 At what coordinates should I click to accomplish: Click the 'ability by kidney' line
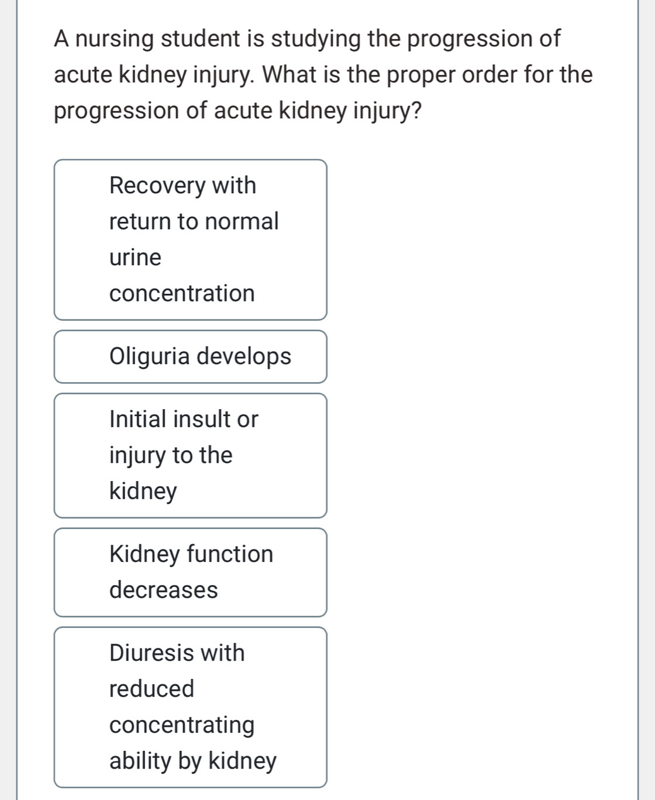[192, 761]
